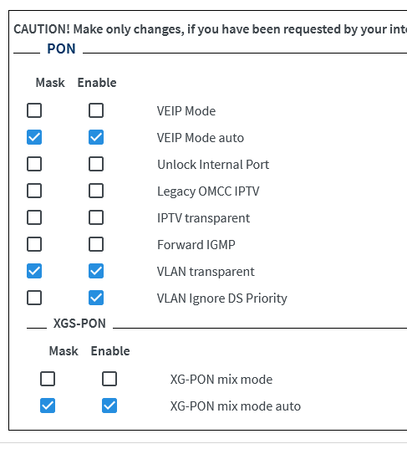The image size is (407, 449).
Task: Disable VLAN transparent Enable checkbox
Action: (96, 271)
